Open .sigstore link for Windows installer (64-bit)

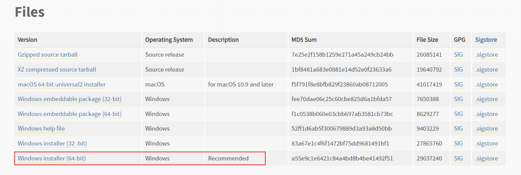click(487, 158)
